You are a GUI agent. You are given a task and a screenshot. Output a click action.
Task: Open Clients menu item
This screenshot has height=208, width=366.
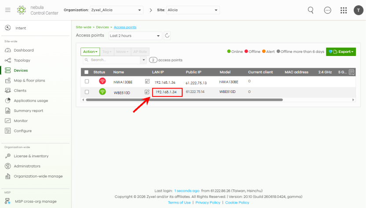click(20, 90)
